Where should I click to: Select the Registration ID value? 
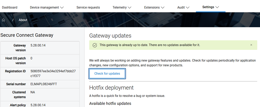(x=53, y=73)
